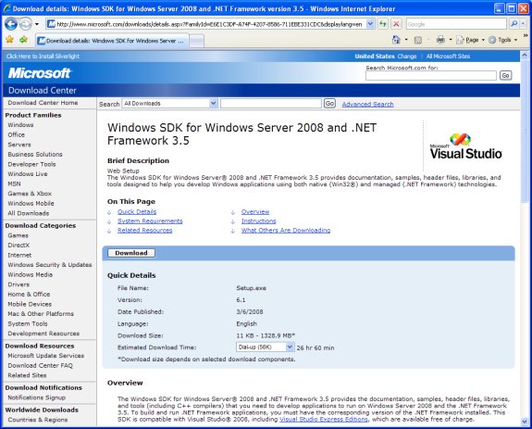Click the Visual Studio logo

[x=465, y=146]
